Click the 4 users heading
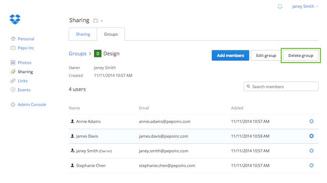 [x=77, y=89]
